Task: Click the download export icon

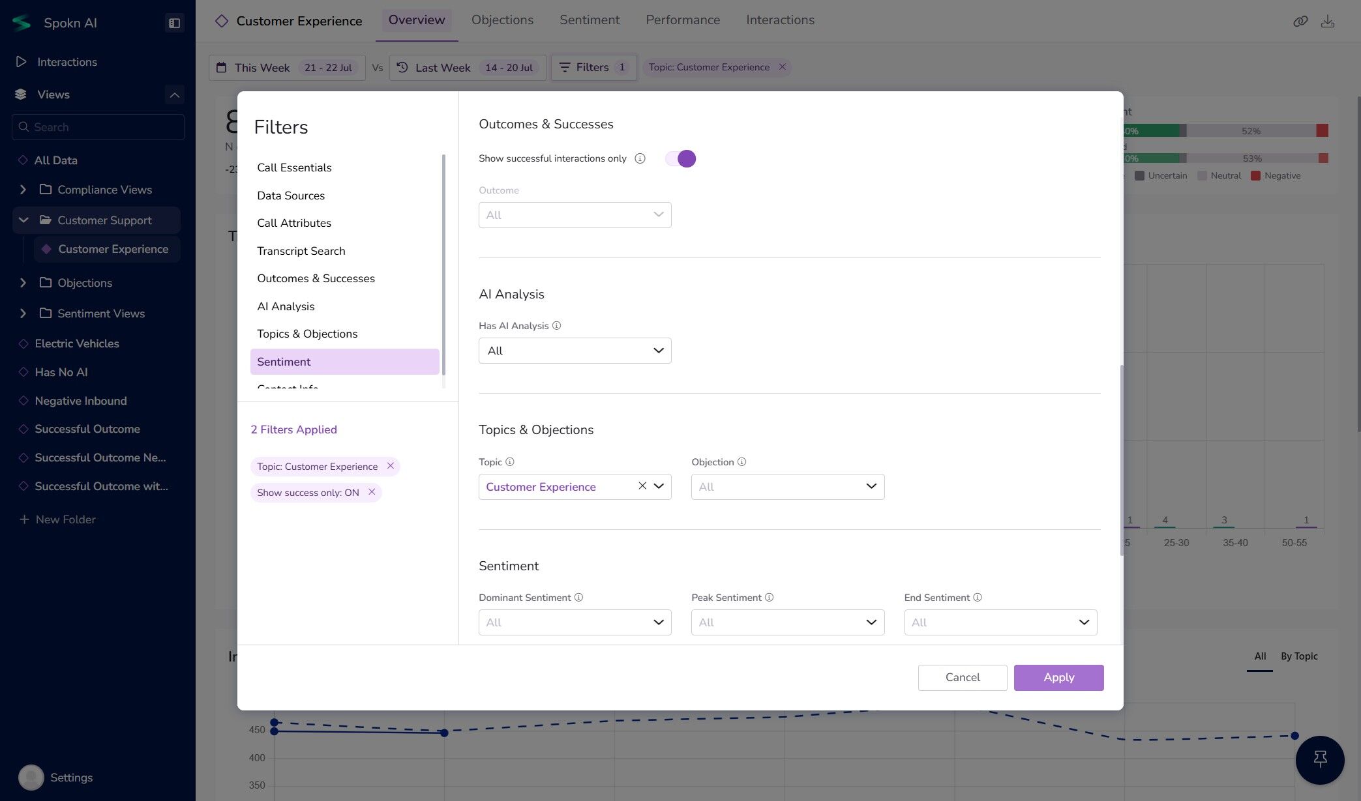Action: [1327, 22]
